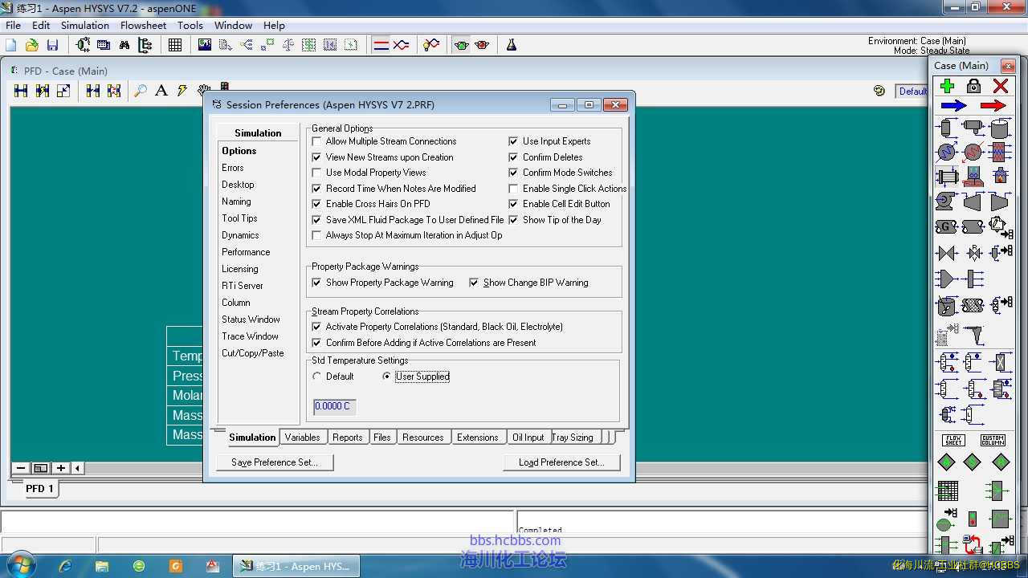The image size is (1028, 578).
Task: Click the Flow Sheet sub-flowsheet icon
Action: point(953,440)
